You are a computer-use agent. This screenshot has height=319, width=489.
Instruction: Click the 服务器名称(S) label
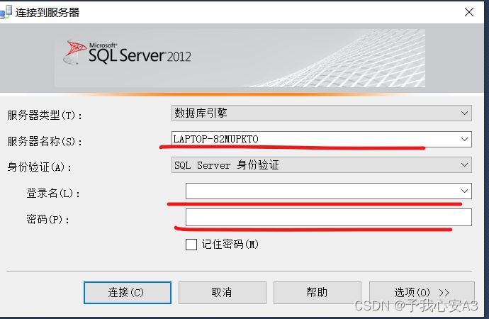[45, 141]
